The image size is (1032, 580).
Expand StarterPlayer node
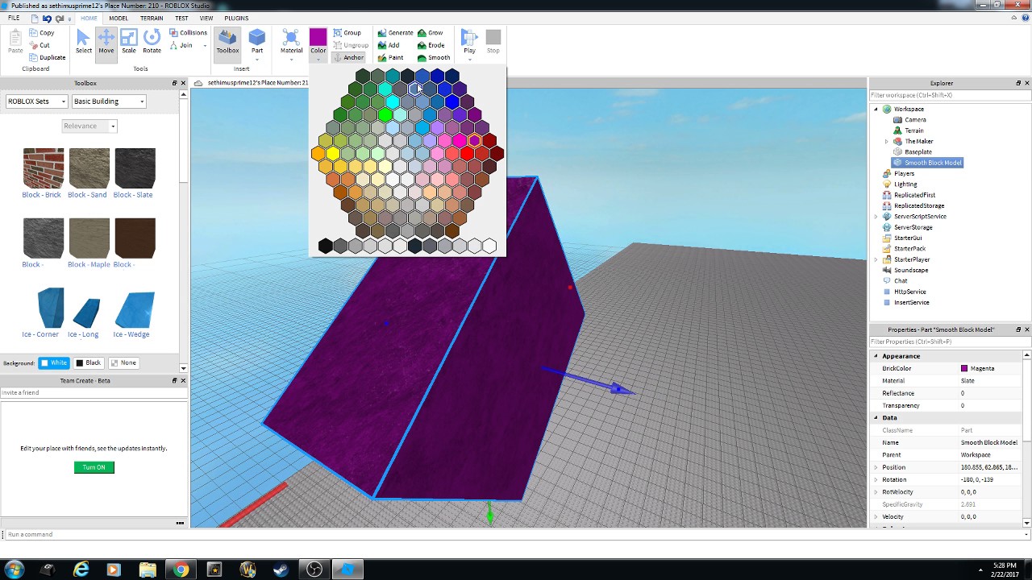coord(876,259)
